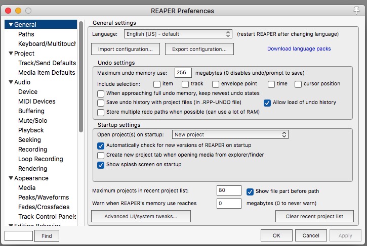
Task: Open the 'Open project(s) on startup' dropdown
Action: pos(230,134)
